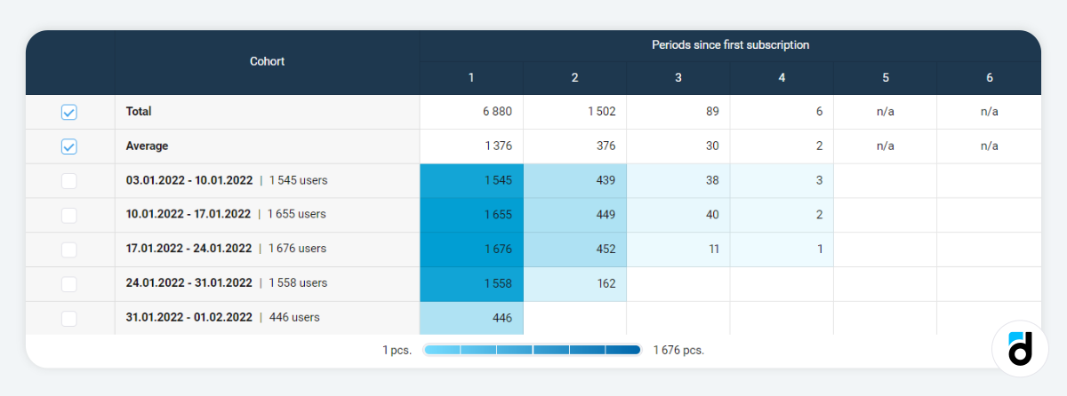Check the 24.01.2022 - 31.01.2022 cohort box

pyautogui.click(x=69, y=284)
